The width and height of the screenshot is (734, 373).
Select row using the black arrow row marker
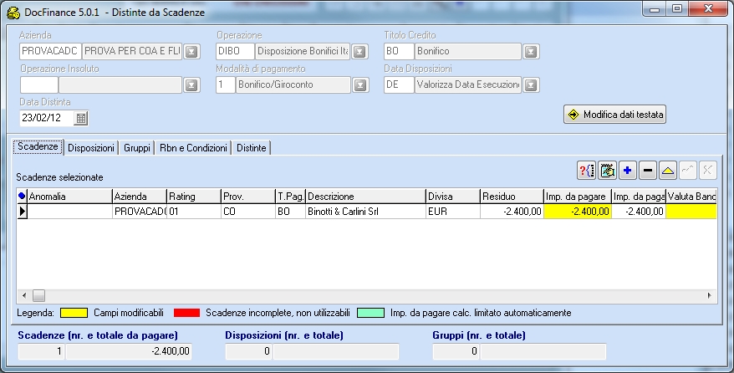pos(22,212)
